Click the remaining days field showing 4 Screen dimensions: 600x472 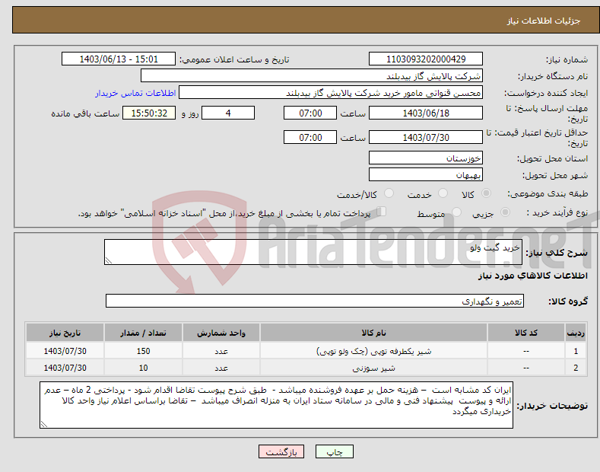228,113
